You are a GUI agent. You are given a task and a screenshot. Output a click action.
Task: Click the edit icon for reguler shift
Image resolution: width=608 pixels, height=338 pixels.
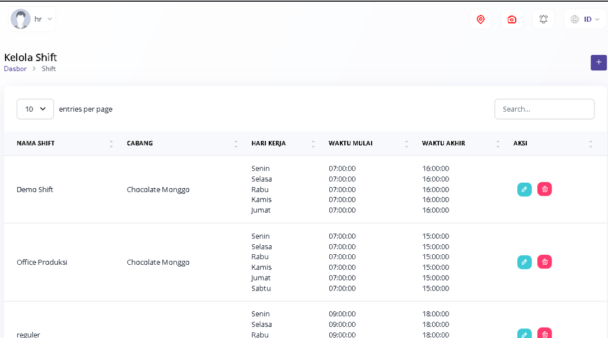click(524, 334)
